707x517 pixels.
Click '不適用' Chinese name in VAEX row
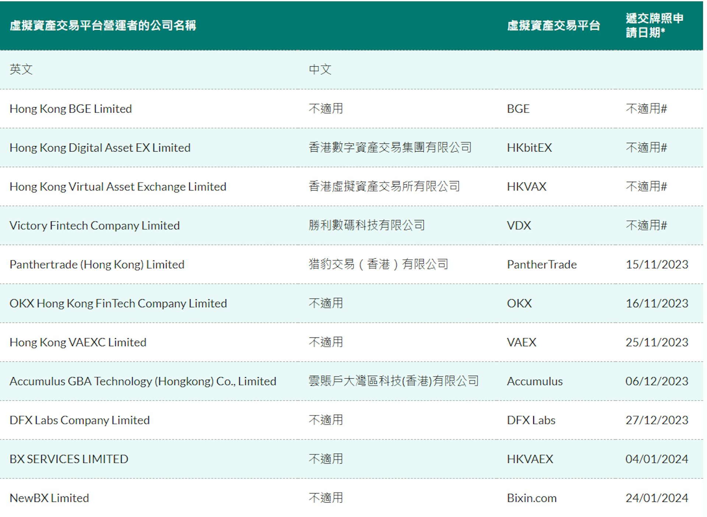pyautogui.click(x=326, y=342)
